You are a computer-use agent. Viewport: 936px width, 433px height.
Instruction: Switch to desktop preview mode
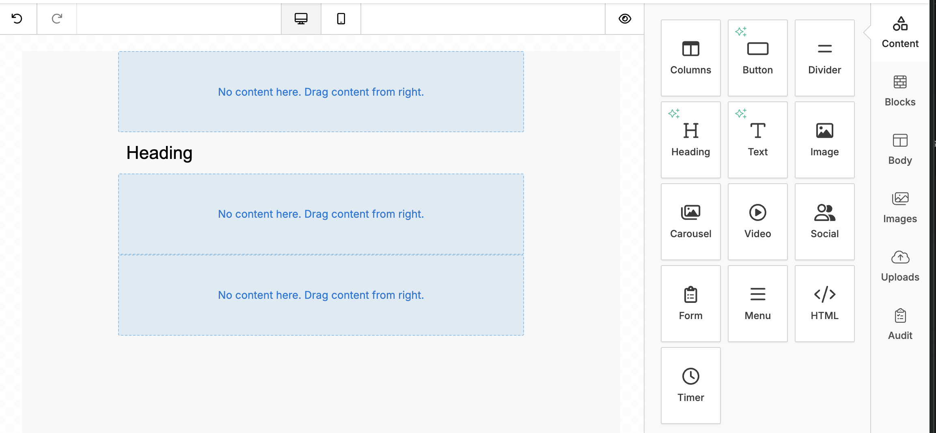pyautogui.click(x=301, y=19)
